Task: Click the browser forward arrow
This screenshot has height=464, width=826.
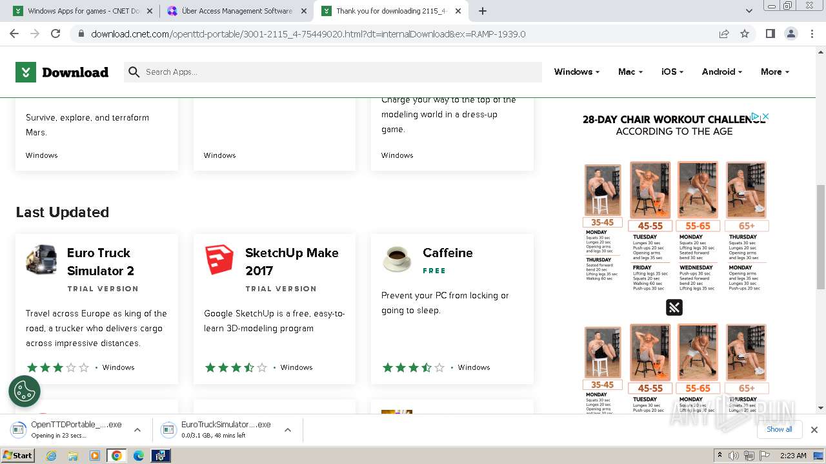Action: pyautogui.click(x=35, y=34)
